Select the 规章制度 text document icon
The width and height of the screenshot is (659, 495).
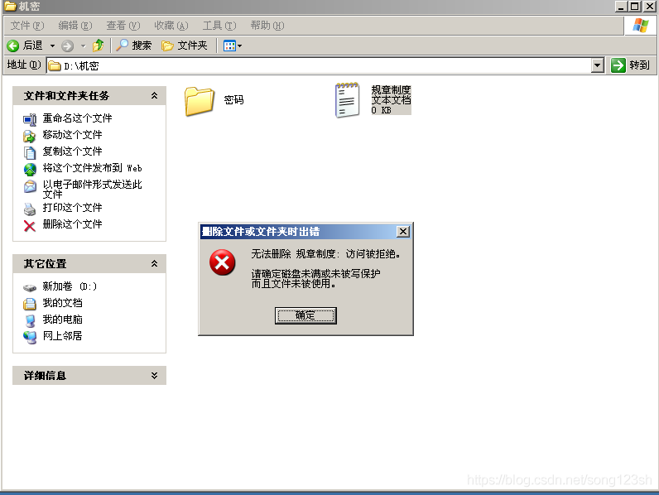347,100
